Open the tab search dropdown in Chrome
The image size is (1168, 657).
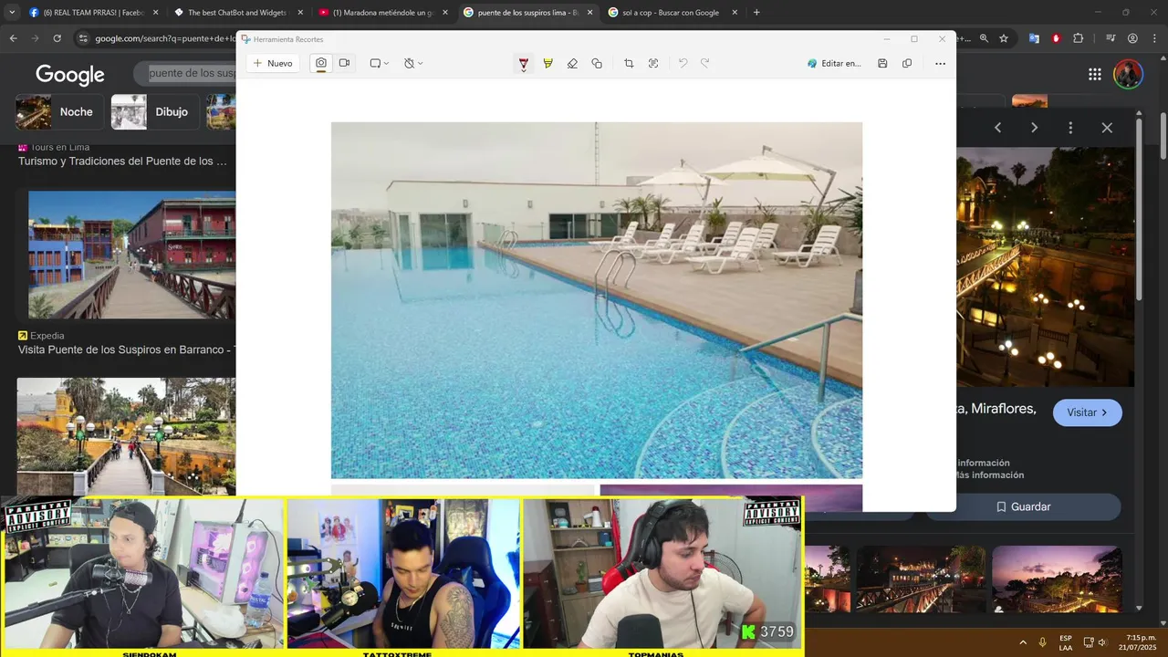coord(11,13)
